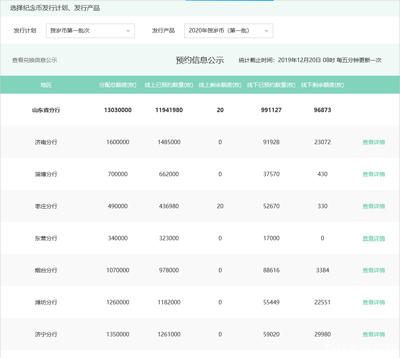This screenshot has height=358, width=400.
Task: Click online reserved value 11941980
Action: coord(169,110)
